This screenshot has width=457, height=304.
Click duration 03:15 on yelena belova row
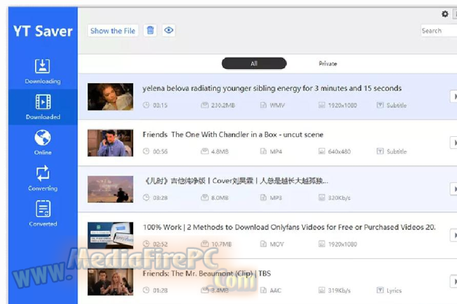pos(160,105)
